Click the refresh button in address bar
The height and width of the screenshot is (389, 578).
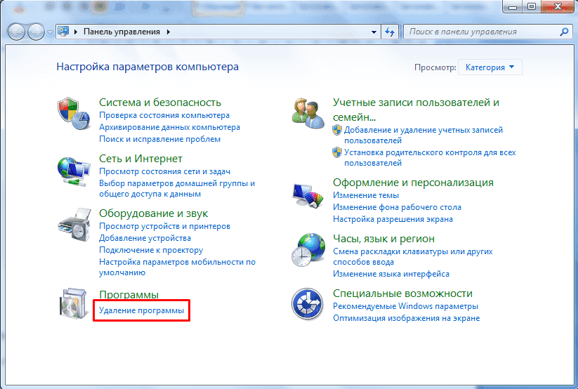tap(390, 32)
